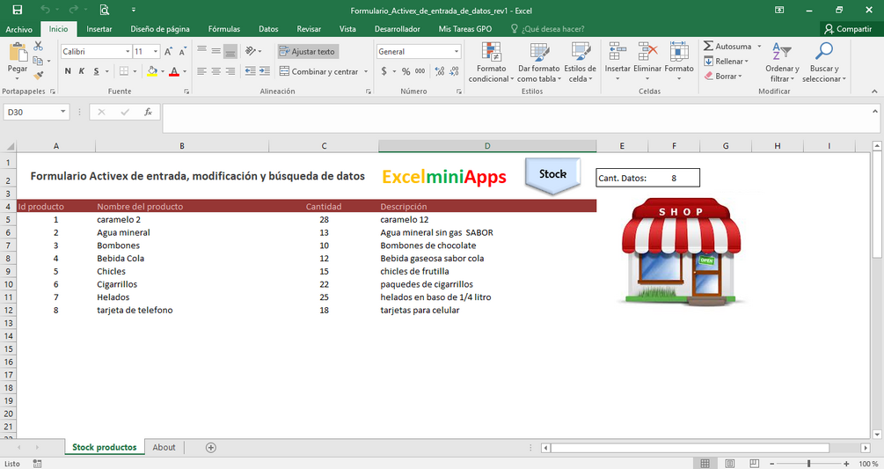Screen dimensions: 884x469
Task: Align text to the middle of the cell
Action: tap(216, 51)
